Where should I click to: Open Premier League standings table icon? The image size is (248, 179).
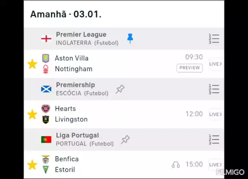(214, 38)
